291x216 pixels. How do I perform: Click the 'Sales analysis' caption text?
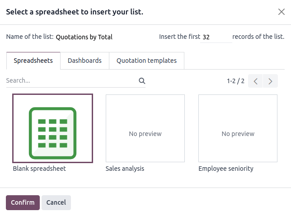click(x=125, y=169)
